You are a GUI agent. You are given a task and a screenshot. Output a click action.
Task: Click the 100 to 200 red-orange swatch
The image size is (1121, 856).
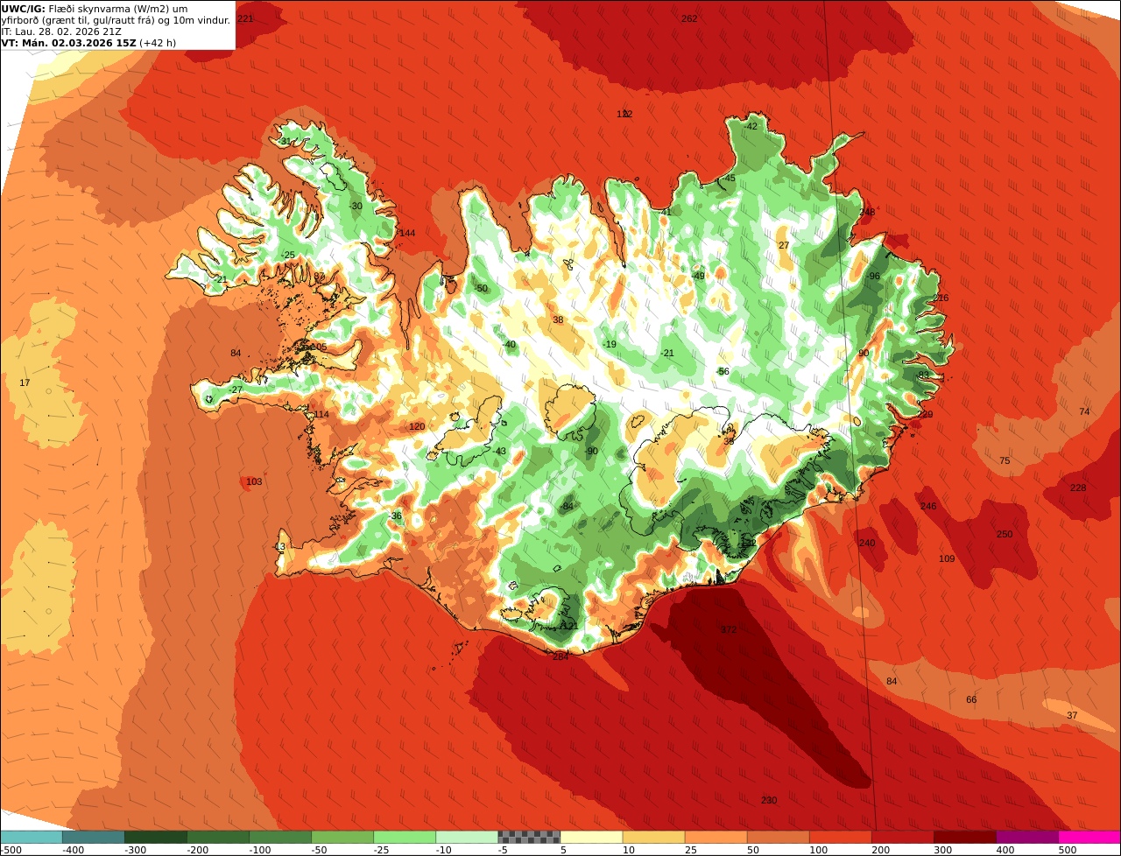[840, 837]
